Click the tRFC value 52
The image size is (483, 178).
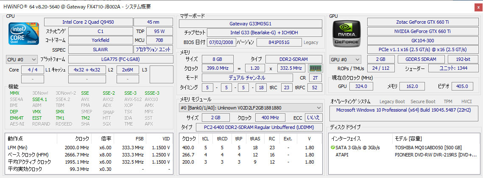(315, 88)
